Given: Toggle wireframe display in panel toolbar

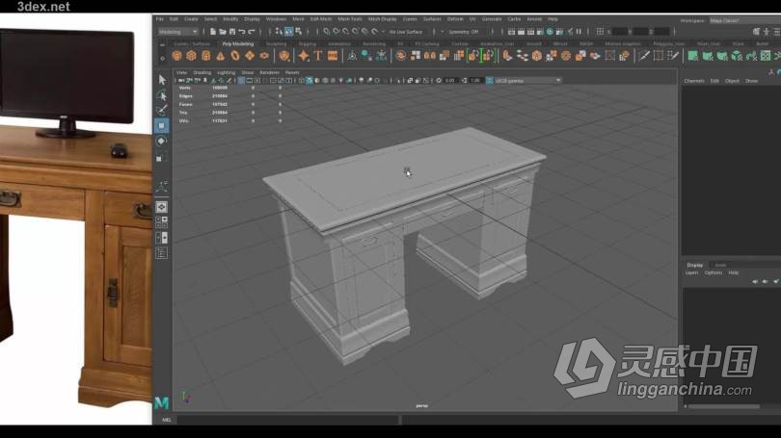Looking at the screenshot, I should [x=302, y=80].
